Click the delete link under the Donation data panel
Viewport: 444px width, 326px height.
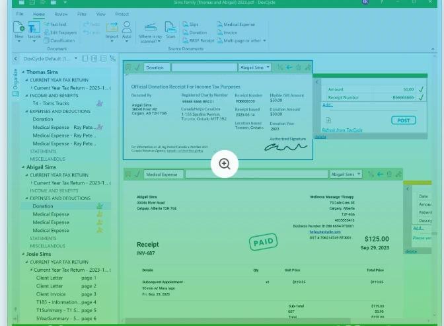[x=320, y=137]
